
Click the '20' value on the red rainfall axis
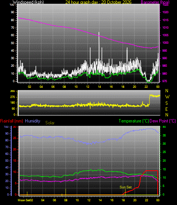coord(15,149)
